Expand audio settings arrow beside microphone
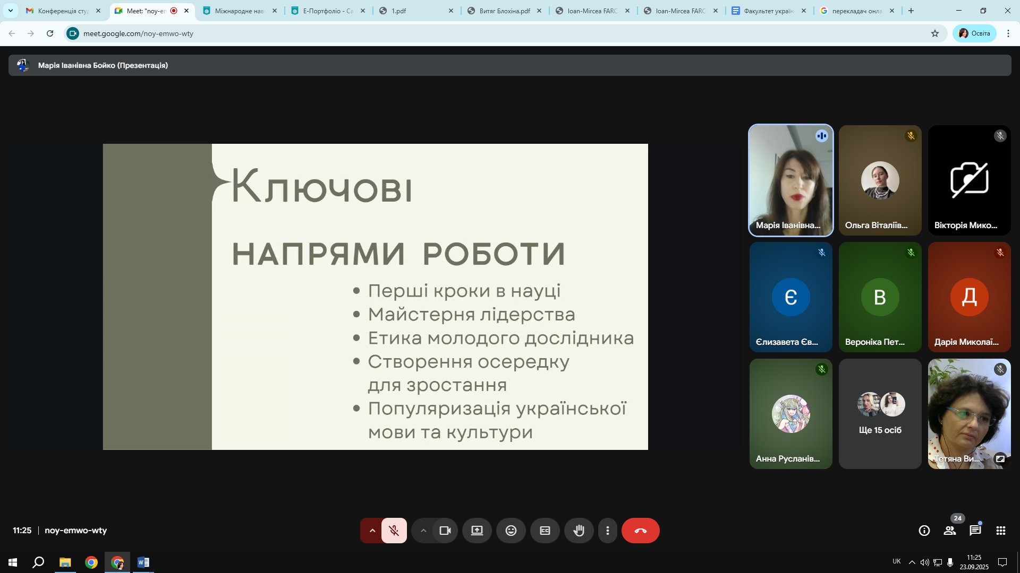The width and height of the screenshot is (1020, 573). 372,531
